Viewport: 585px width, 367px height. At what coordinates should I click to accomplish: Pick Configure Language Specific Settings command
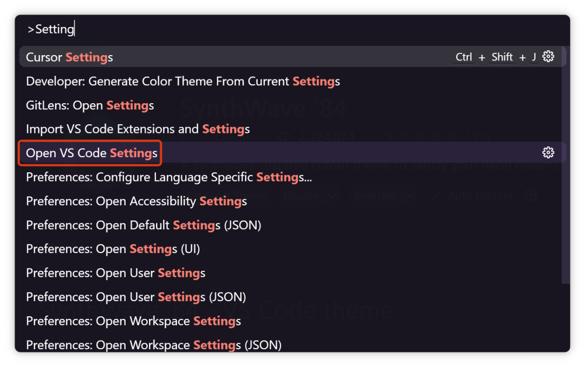click(292, 177)
